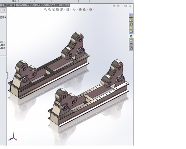Restore down the document window
This screenshot has width=186, height=149.
[126, 6]
